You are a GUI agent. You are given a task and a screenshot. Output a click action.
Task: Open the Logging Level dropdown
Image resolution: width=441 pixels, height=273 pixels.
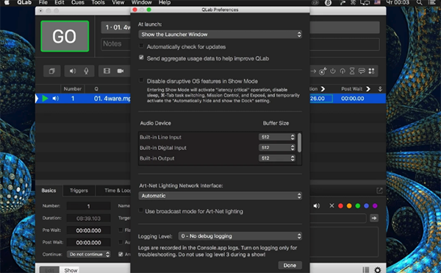[x=240, y=236]
